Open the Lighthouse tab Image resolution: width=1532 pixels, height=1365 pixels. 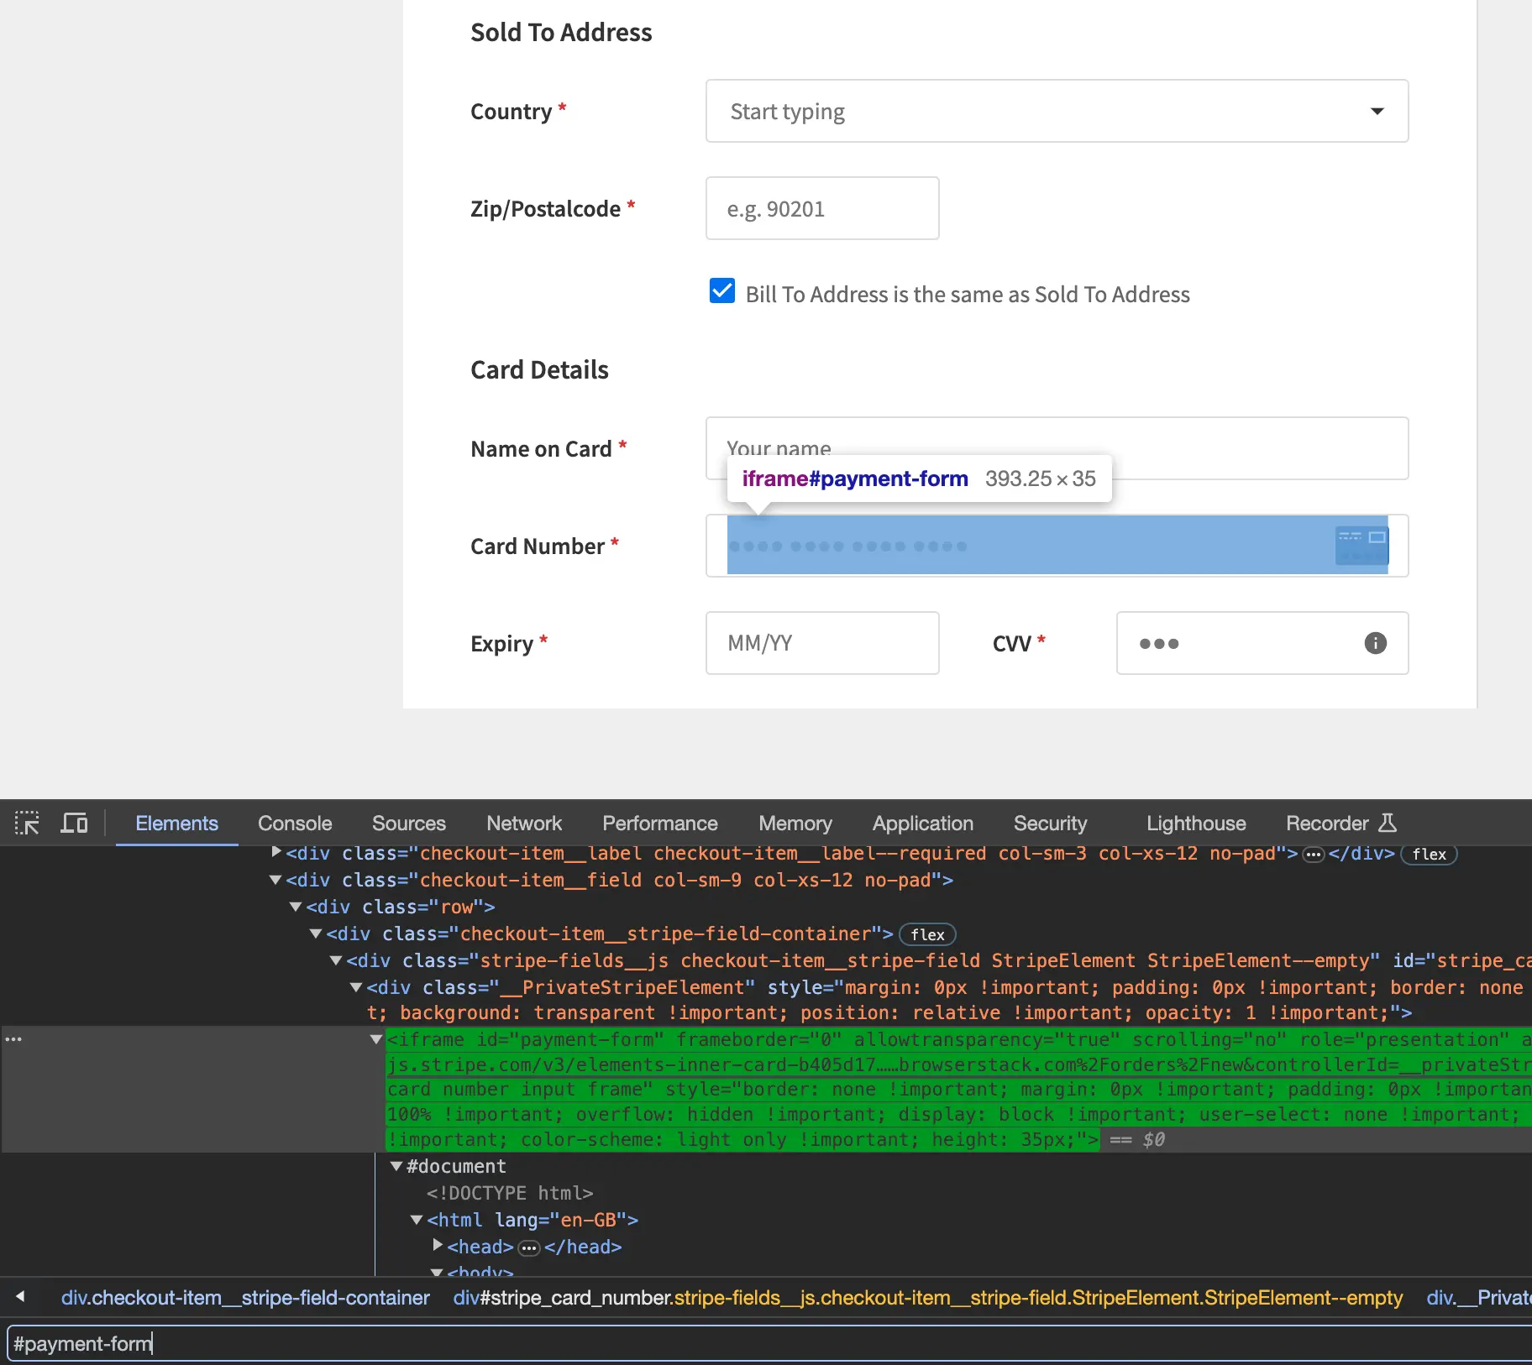1195,823
